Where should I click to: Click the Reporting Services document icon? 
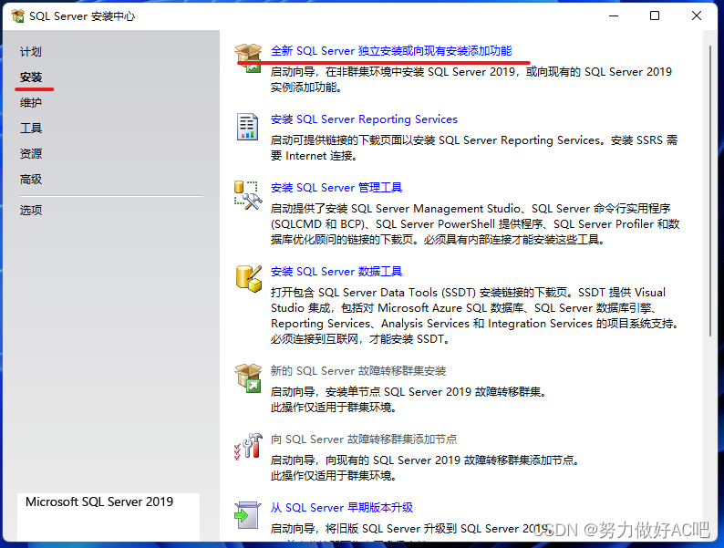click(x=247, y=127)
